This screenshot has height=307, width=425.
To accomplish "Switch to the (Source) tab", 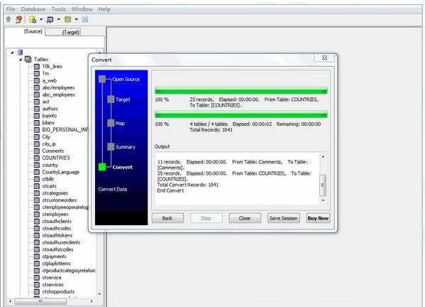I will click(x=33, y=31).
